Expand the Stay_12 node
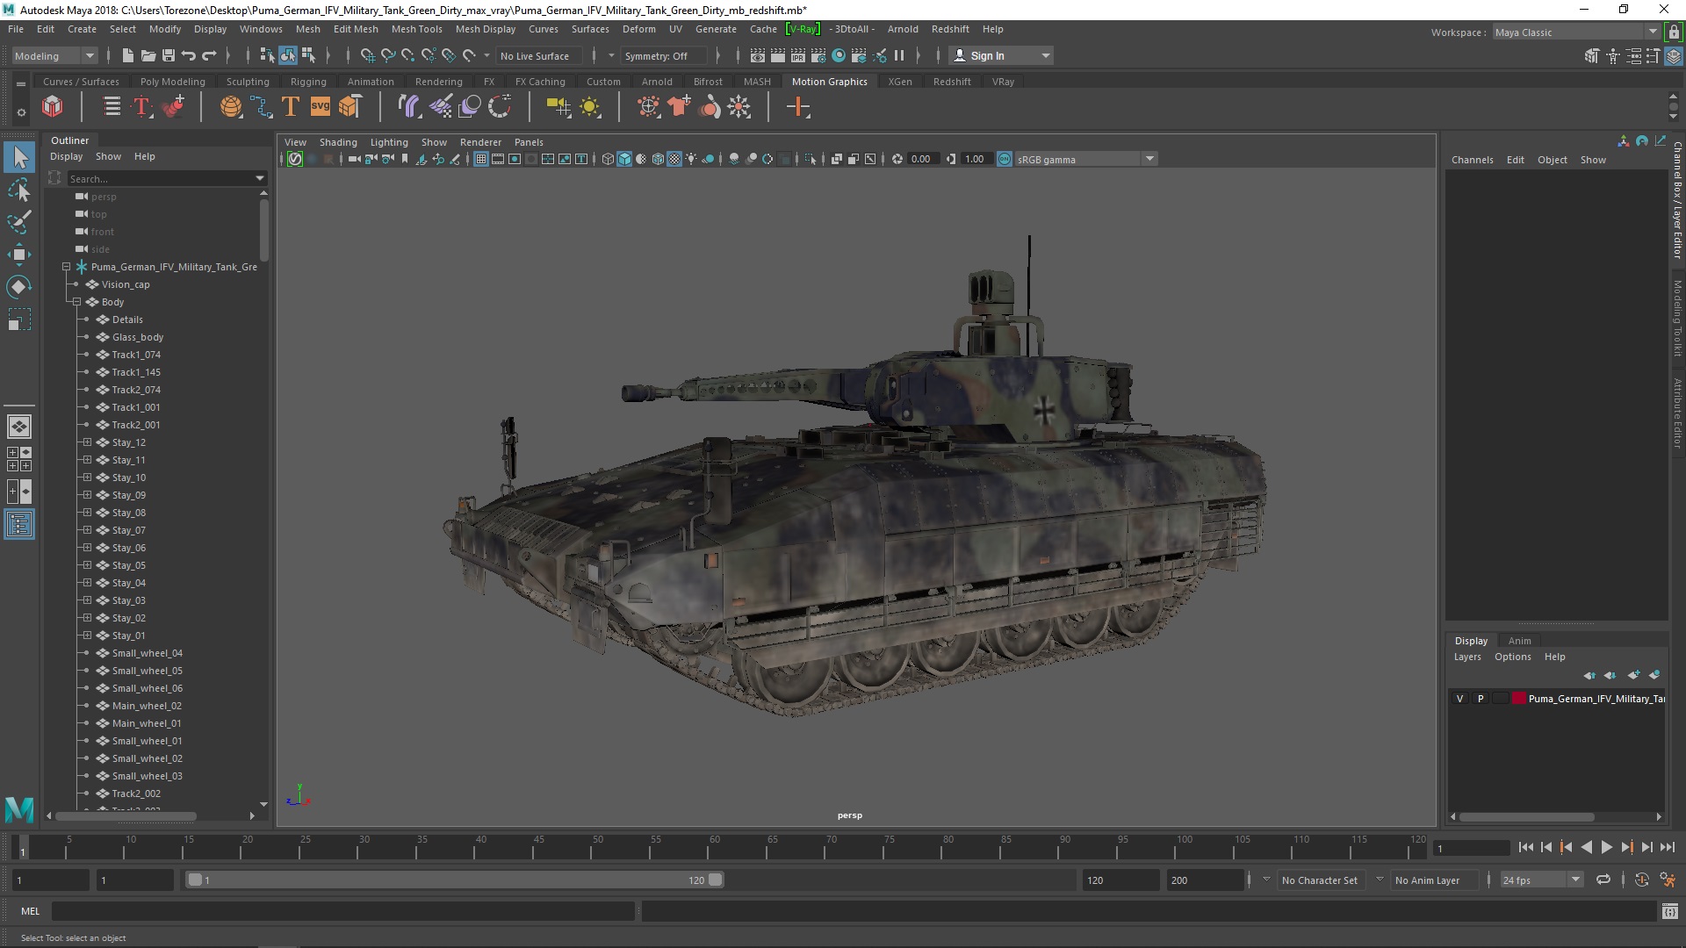The width and height of the screenshot is (1686, 948). point(87,442)
